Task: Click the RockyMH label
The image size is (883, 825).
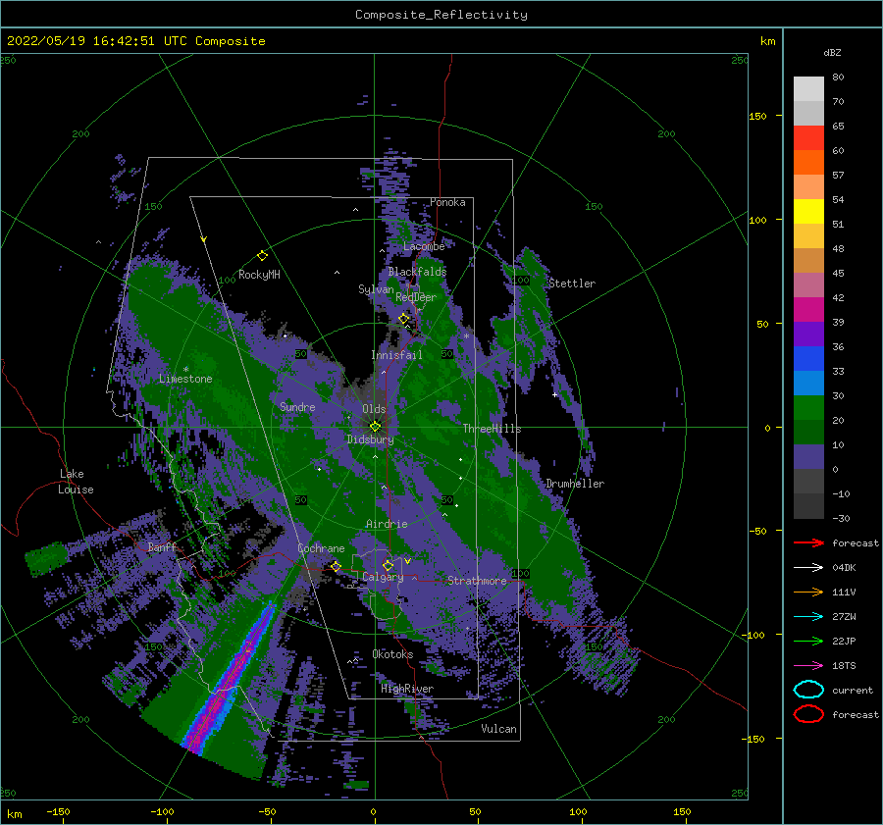Action: [x=259, y=275]
